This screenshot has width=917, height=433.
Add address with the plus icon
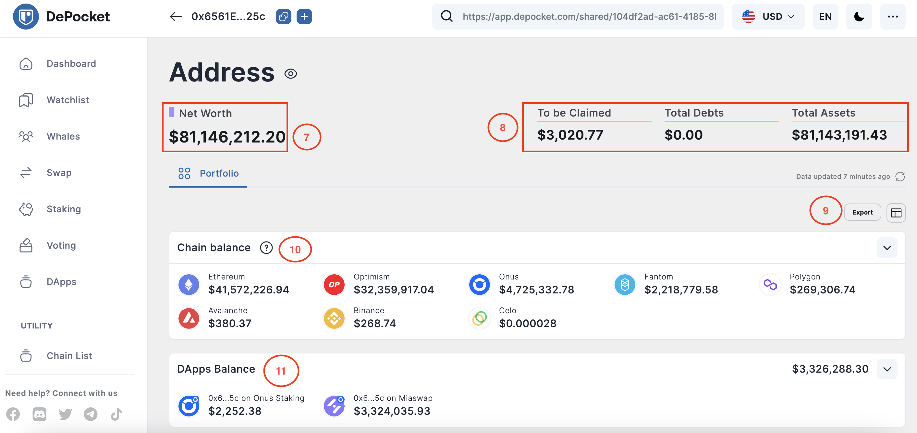pos(304,17)
